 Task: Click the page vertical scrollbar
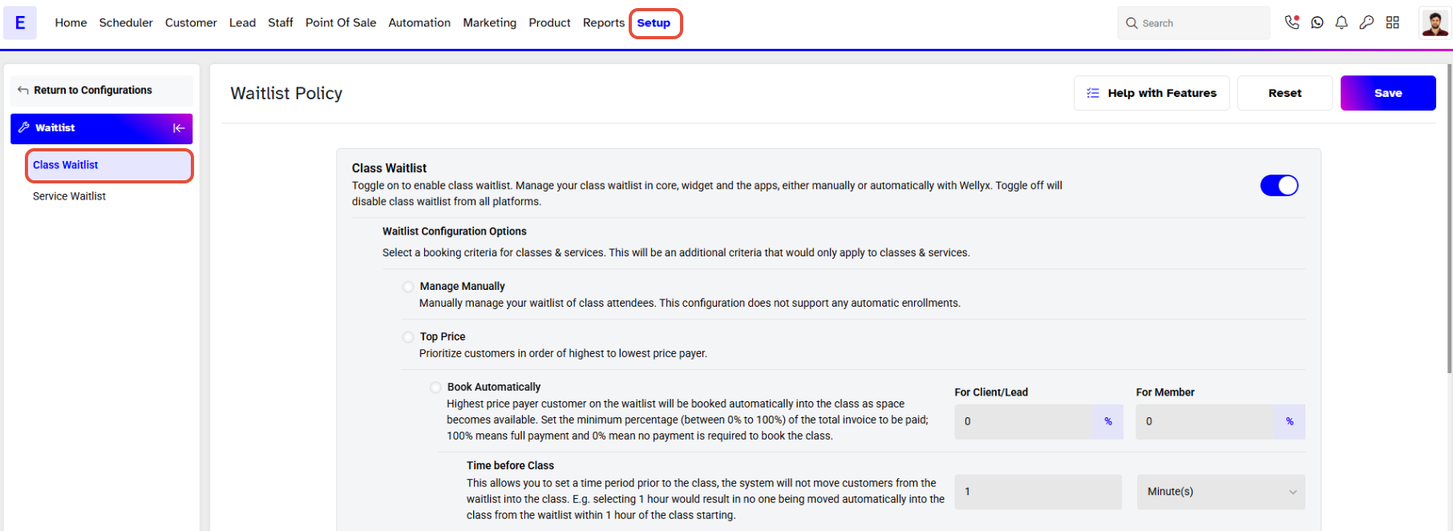pyautogui.click(x=1449, y=218)
